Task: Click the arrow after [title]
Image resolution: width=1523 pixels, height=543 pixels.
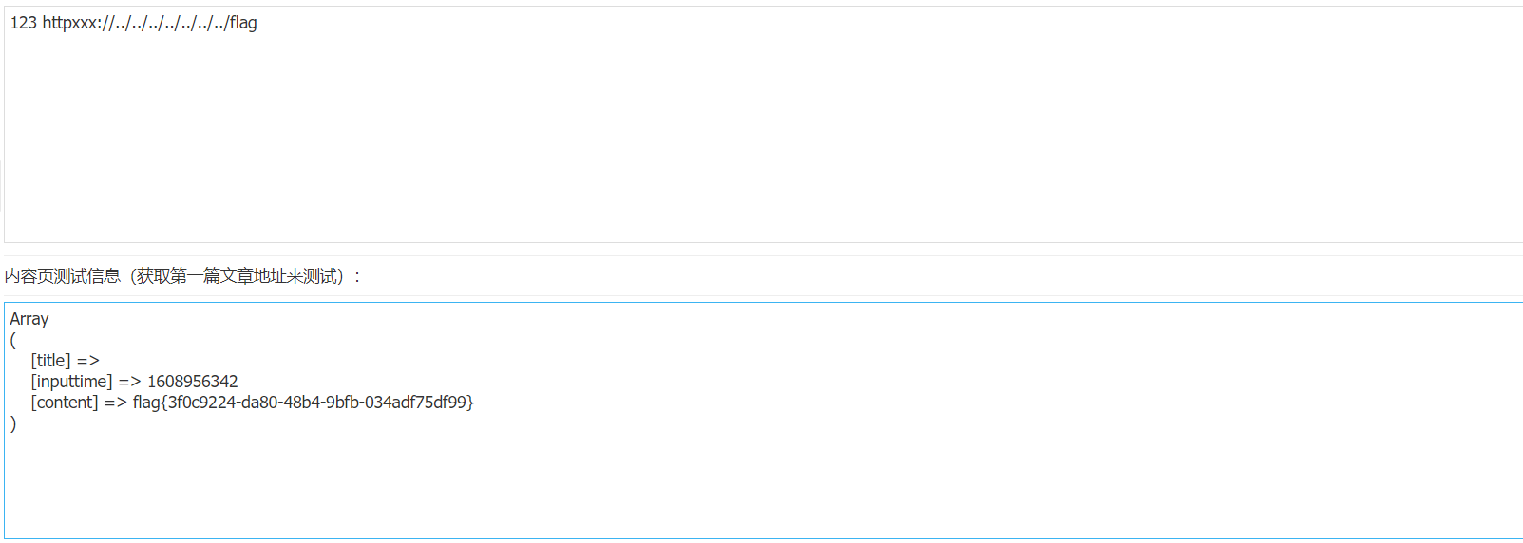Action: [x=88, y=361]
